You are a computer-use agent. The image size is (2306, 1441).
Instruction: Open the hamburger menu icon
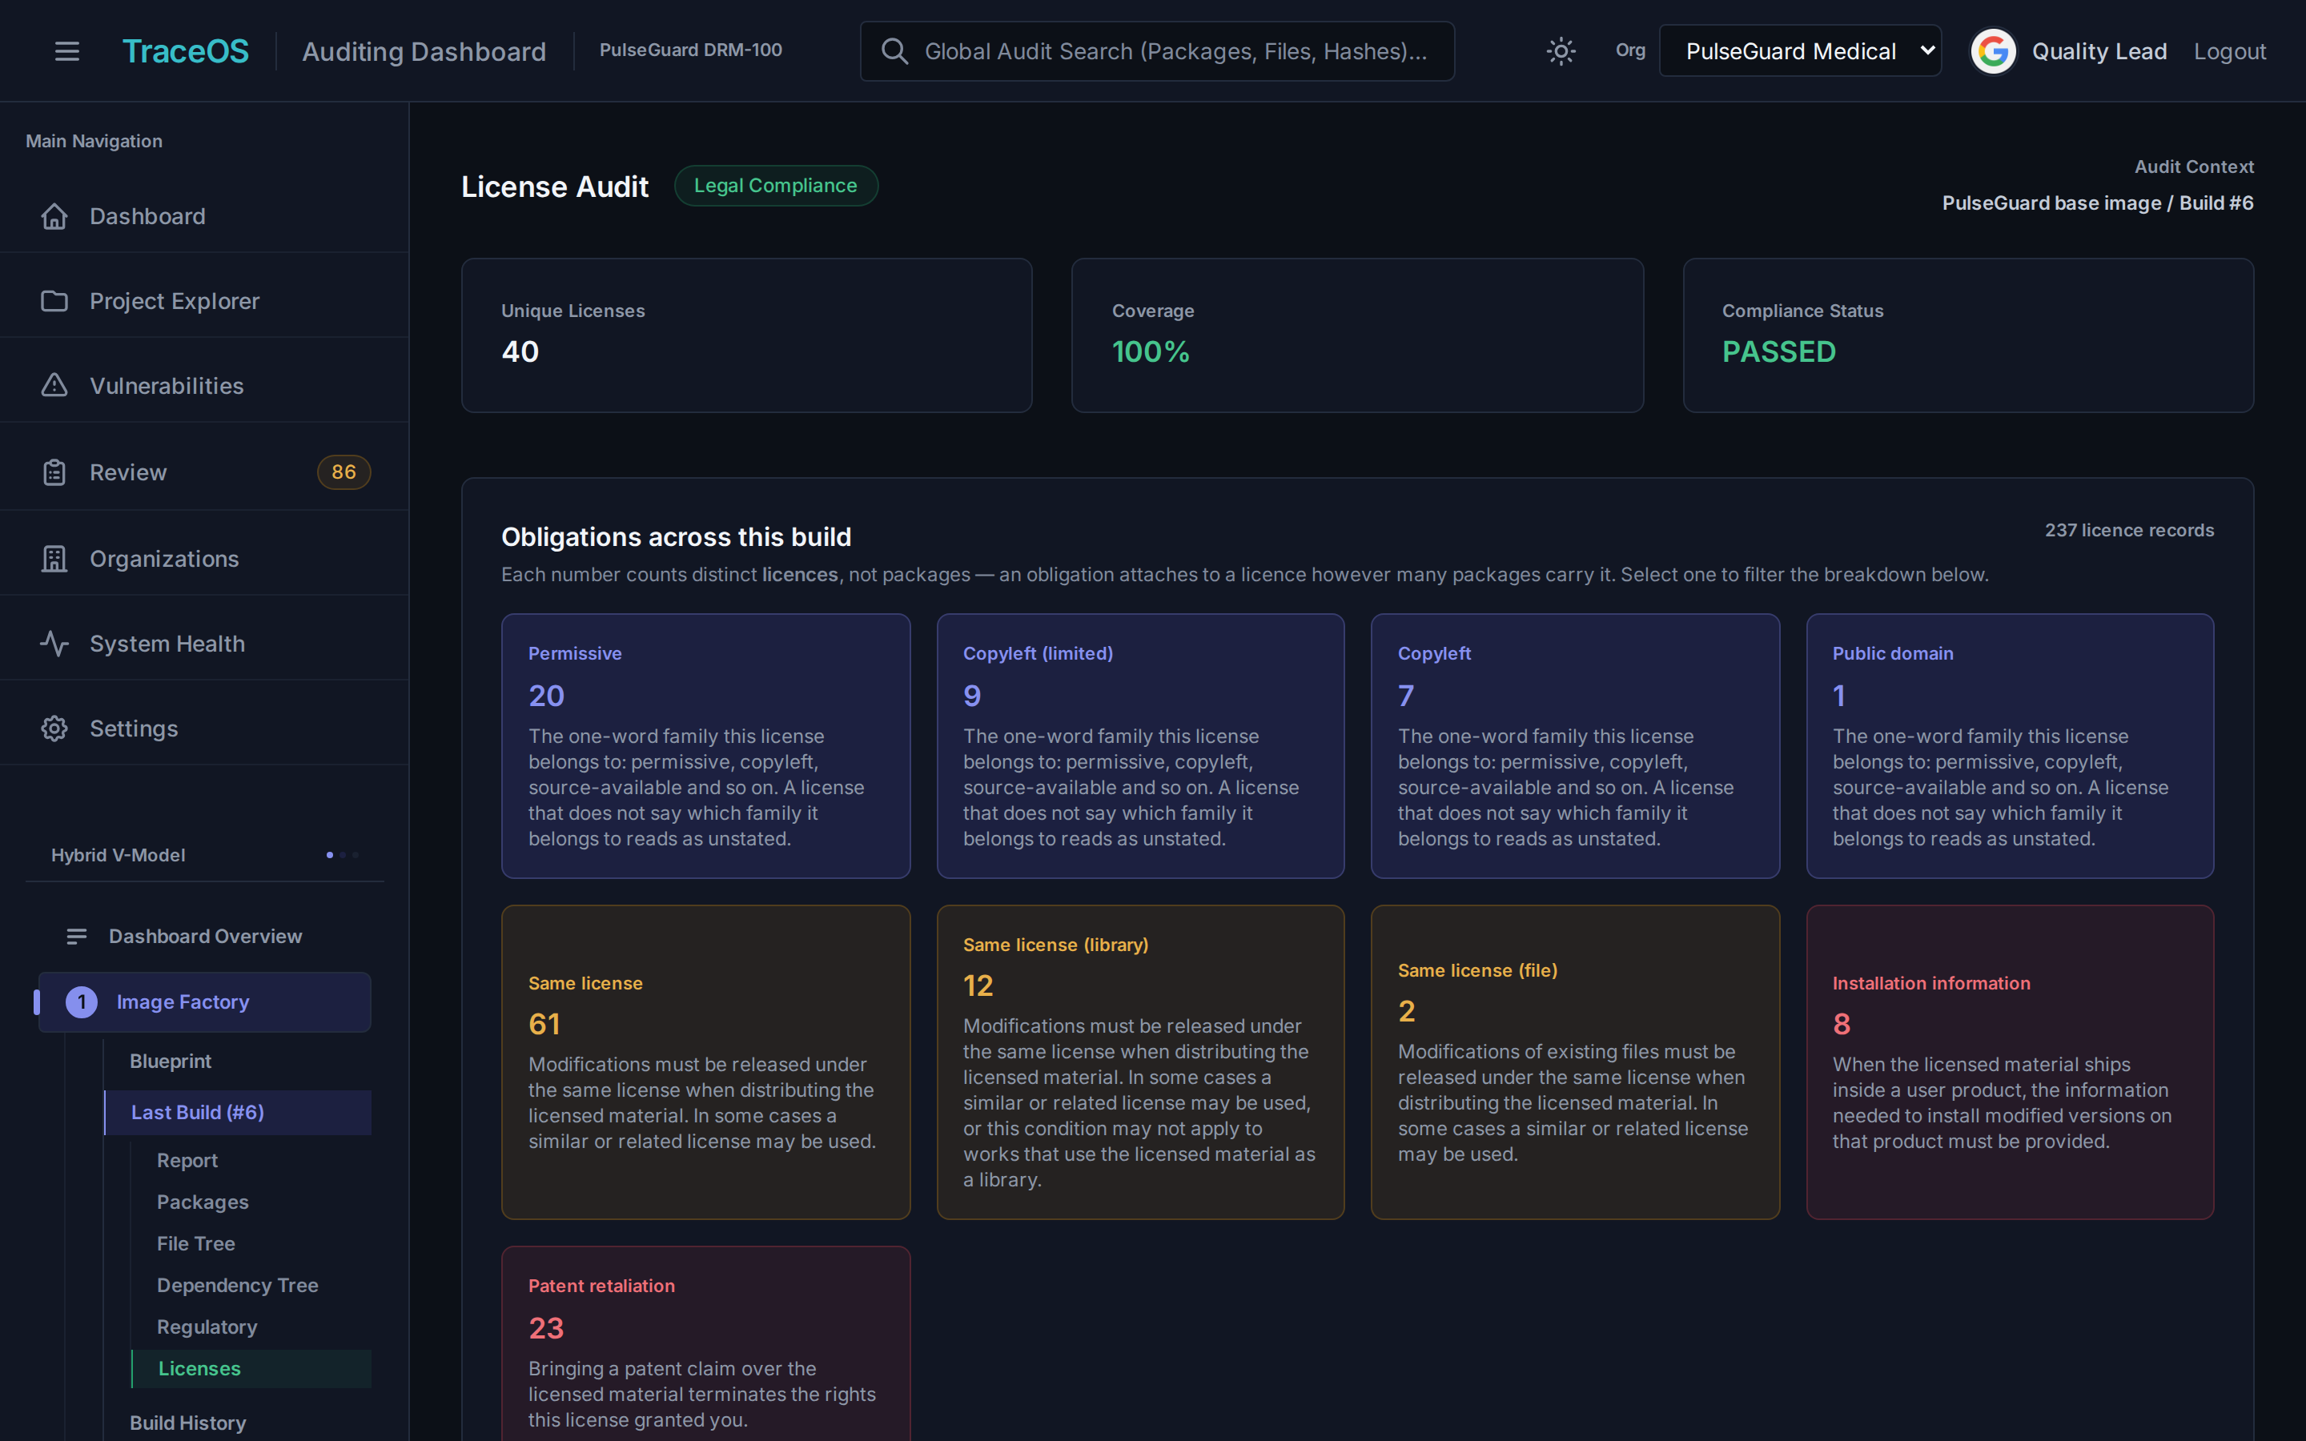coord(66,51)
